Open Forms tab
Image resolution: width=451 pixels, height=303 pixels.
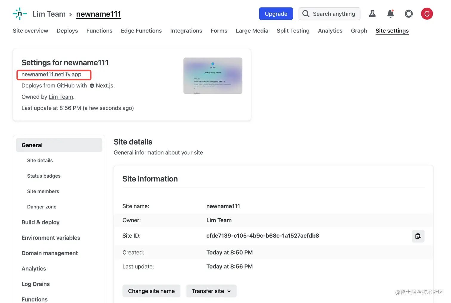(x=219, y=31)
